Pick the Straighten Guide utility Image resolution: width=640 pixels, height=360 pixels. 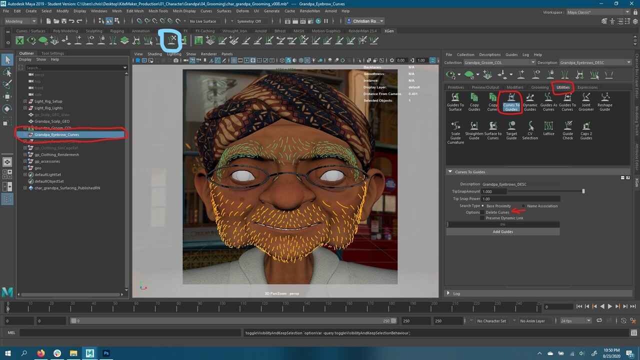474,126
